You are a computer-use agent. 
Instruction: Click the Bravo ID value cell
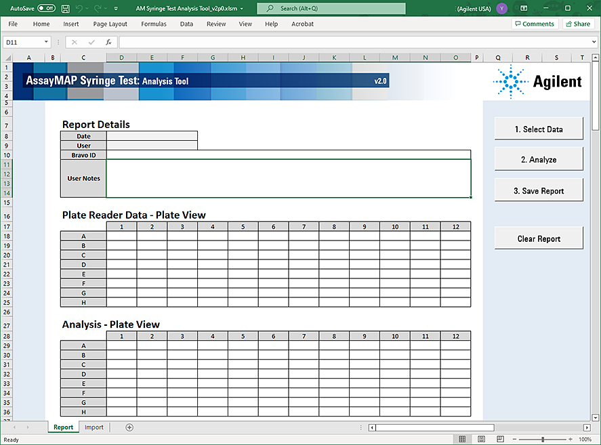[288, 155]
